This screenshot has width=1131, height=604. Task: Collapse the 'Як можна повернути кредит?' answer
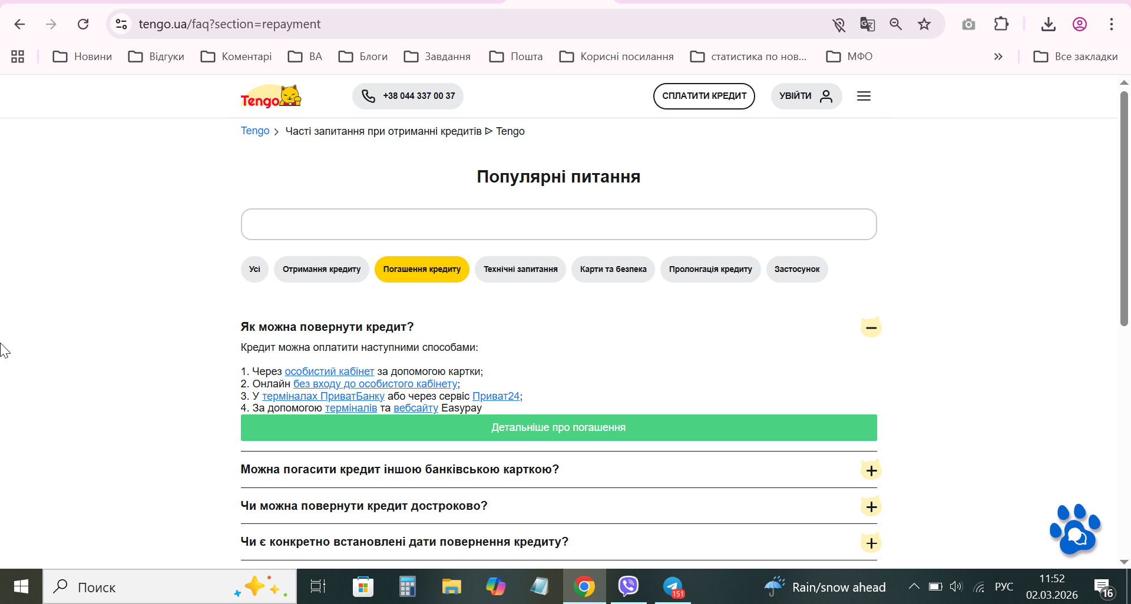[x=871, y=327]
